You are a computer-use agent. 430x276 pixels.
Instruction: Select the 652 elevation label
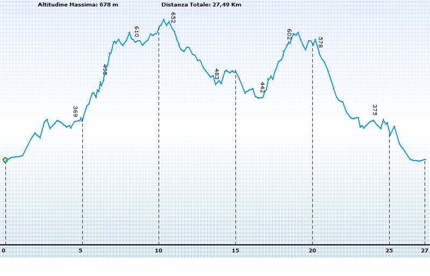point(173,18)
